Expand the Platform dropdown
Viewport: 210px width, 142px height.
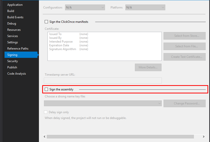tap(145, 8)
